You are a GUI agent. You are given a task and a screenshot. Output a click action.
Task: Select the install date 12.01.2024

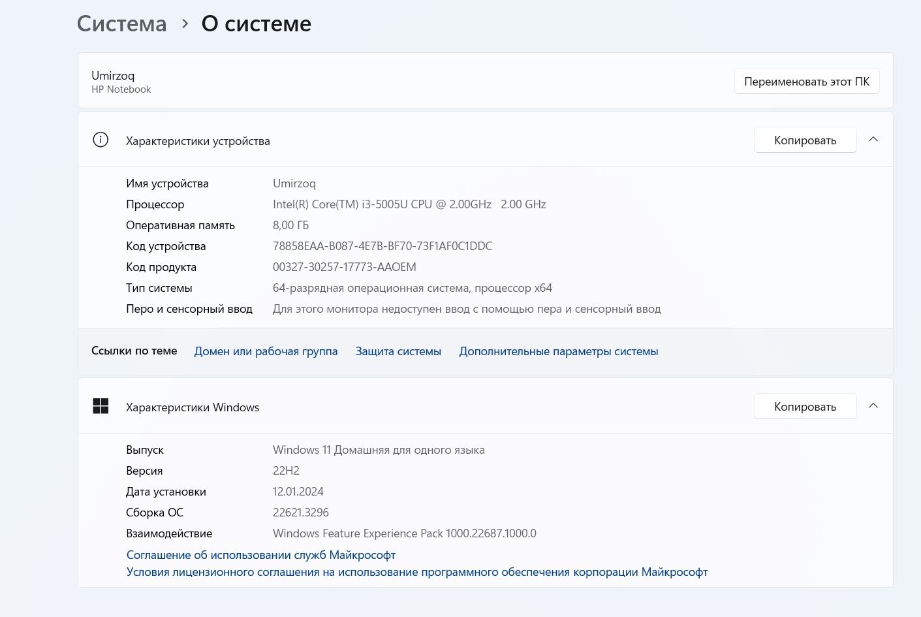coord(298,492)
